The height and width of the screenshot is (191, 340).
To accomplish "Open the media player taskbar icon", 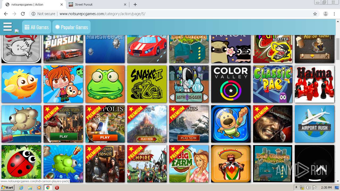I will [39, 188].
